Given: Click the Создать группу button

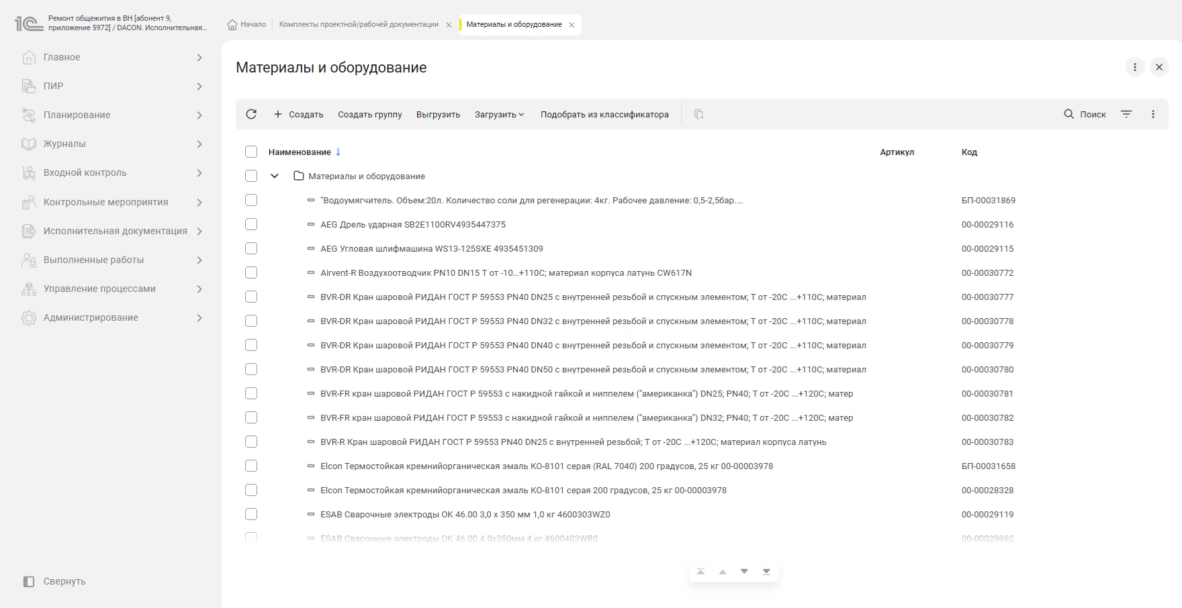Looking at the screenshot, I should click(x=369, y=115).
